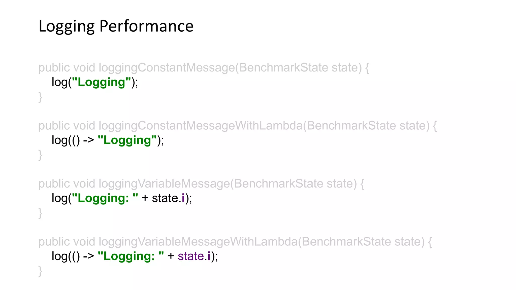Screen dimensions: 516x290
Task: Click "BenchmarkState" in the loggingConstantMessage signature
Action: pos(283,68)
